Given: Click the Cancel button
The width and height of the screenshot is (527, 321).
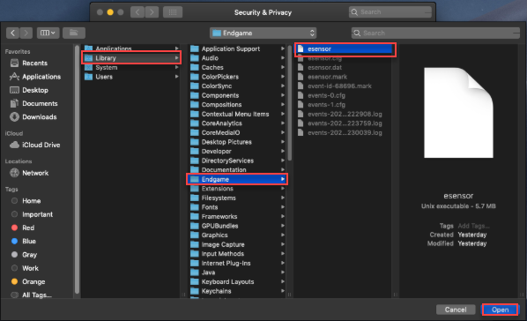Looking at the screenshot, I should [456, 310].
